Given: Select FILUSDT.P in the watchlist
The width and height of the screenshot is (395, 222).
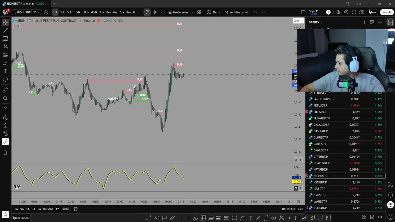Looking at the screenshot, I should click(x=345, y=112).
